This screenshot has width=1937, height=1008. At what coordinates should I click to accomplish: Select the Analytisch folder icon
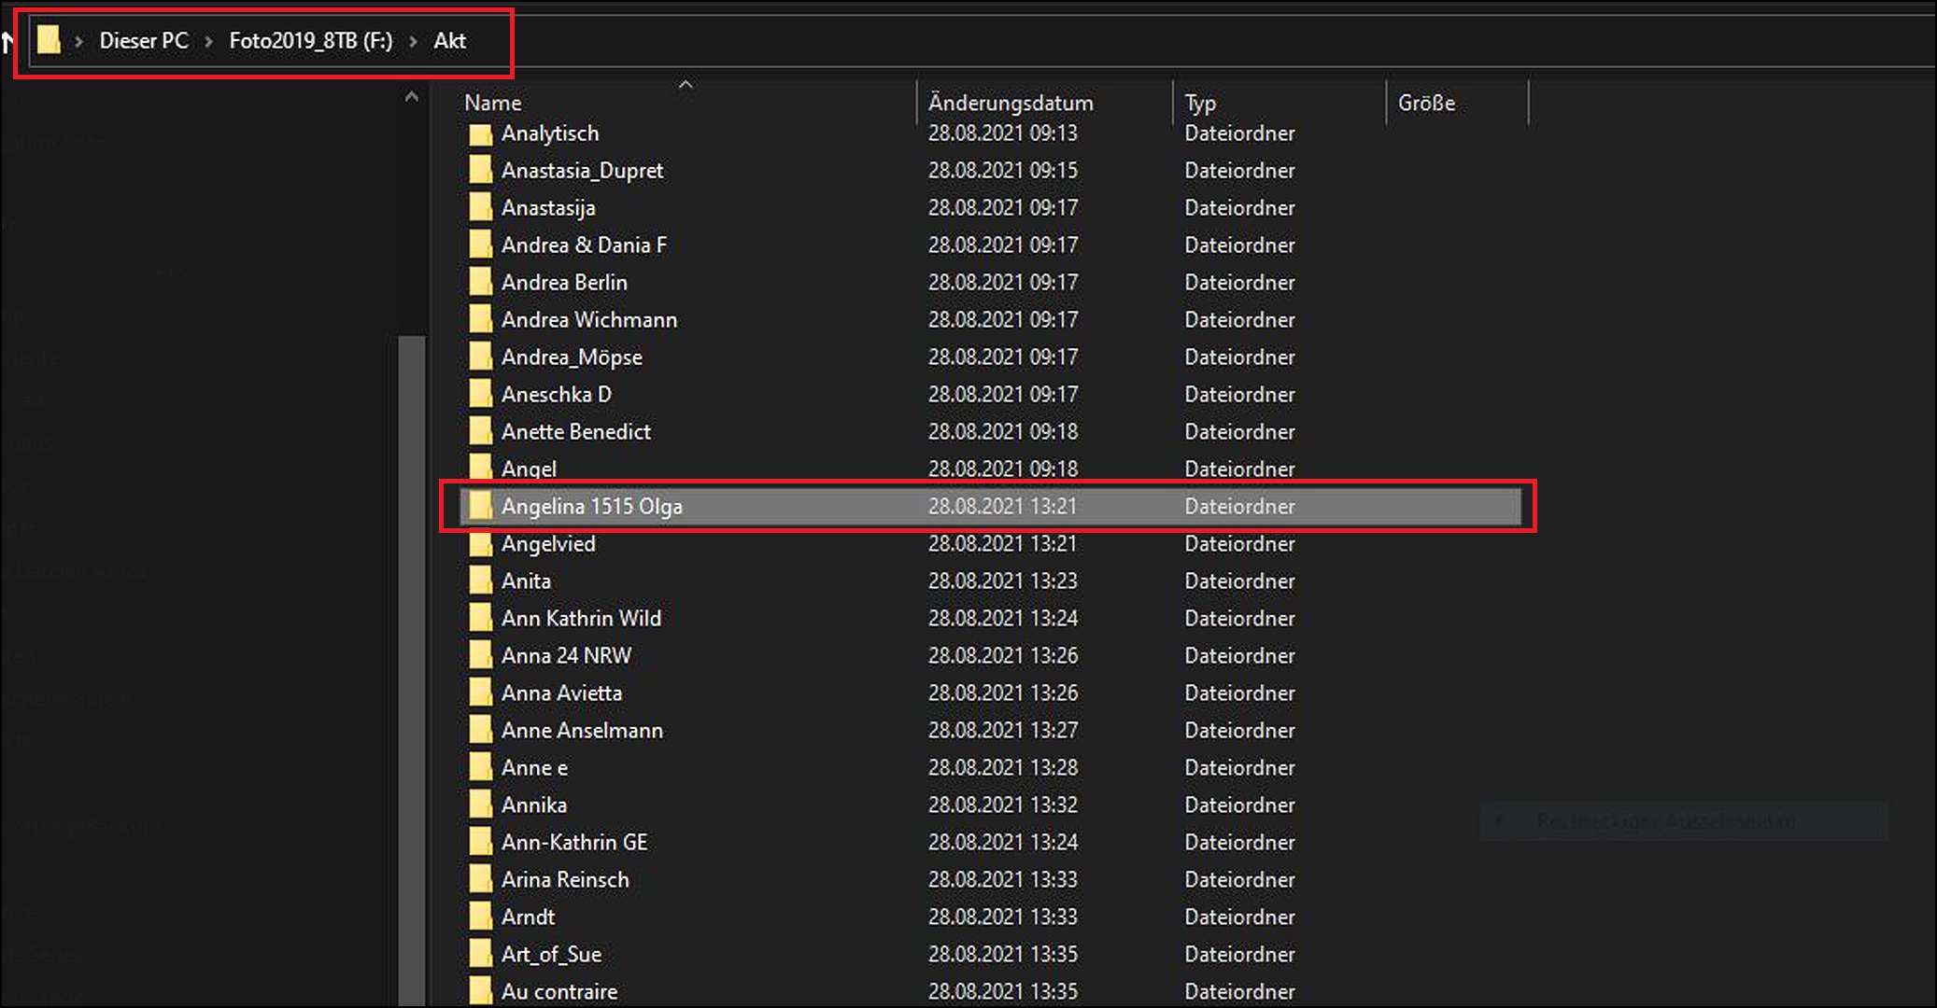[x=480, y=133]
